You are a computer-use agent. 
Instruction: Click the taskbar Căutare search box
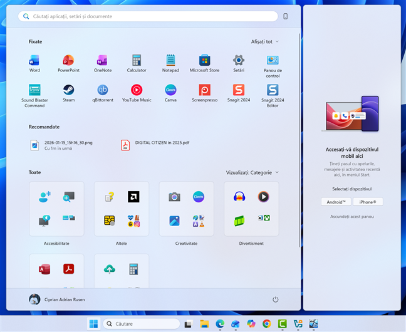[142, 324]
